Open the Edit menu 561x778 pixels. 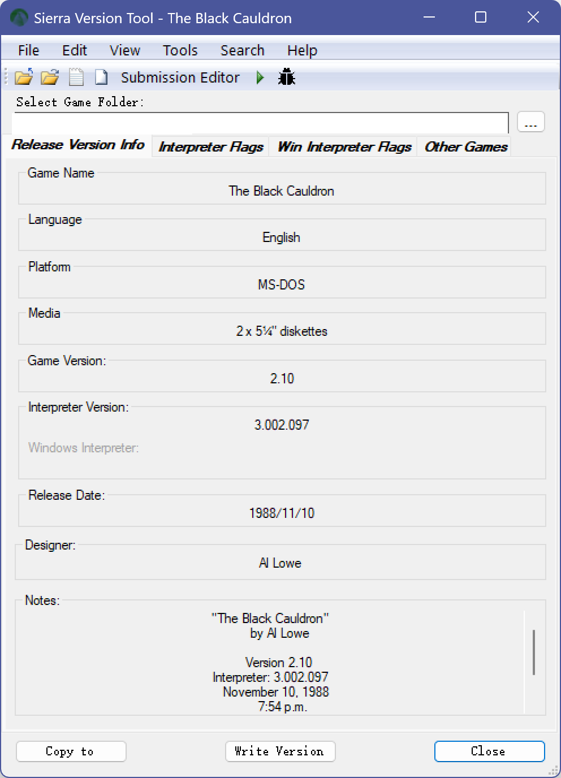point(74,50)
